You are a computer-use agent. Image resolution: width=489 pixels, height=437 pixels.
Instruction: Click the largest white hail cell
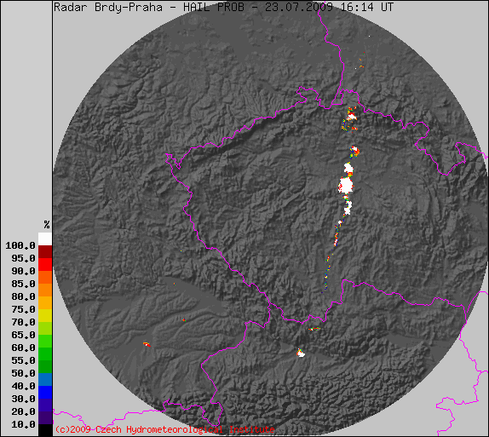click(346, 185)
